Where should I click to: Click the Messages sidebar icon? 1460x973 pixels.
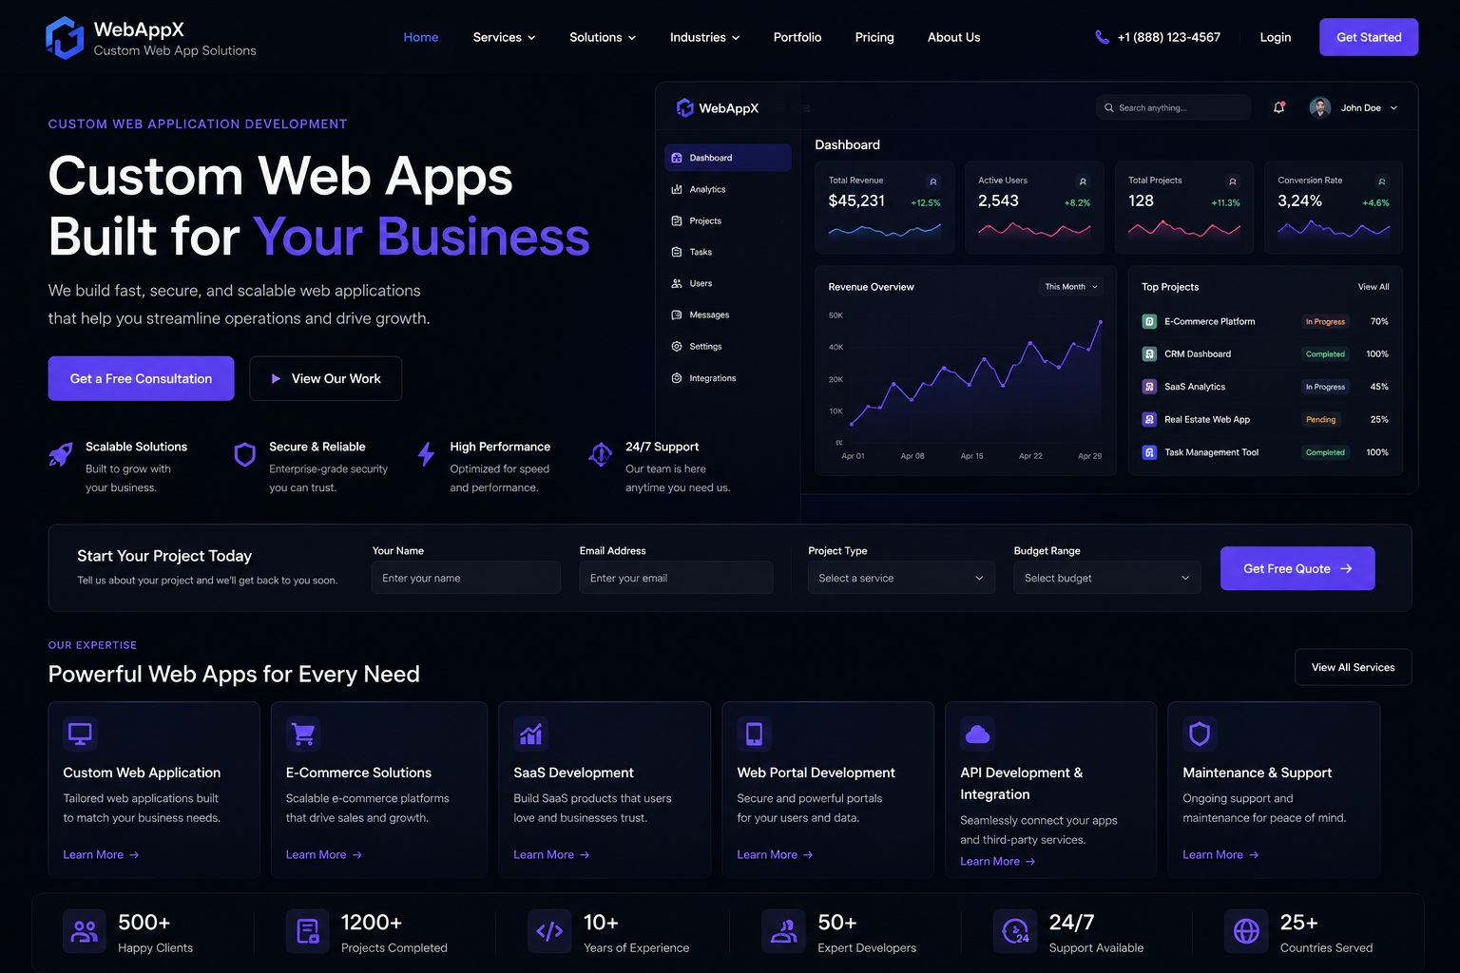pos(677,315)
